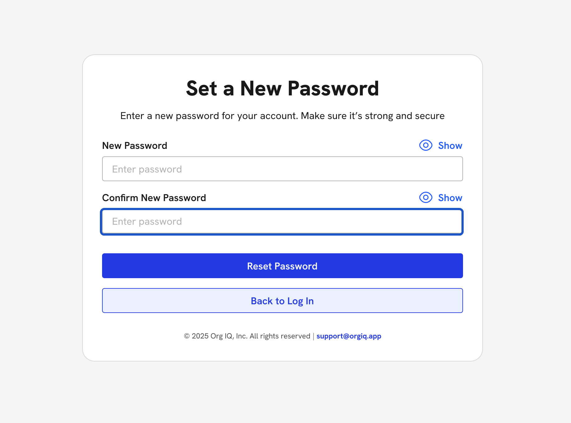
Task: Go back via Back to Log In
Action: pos(282,301)
